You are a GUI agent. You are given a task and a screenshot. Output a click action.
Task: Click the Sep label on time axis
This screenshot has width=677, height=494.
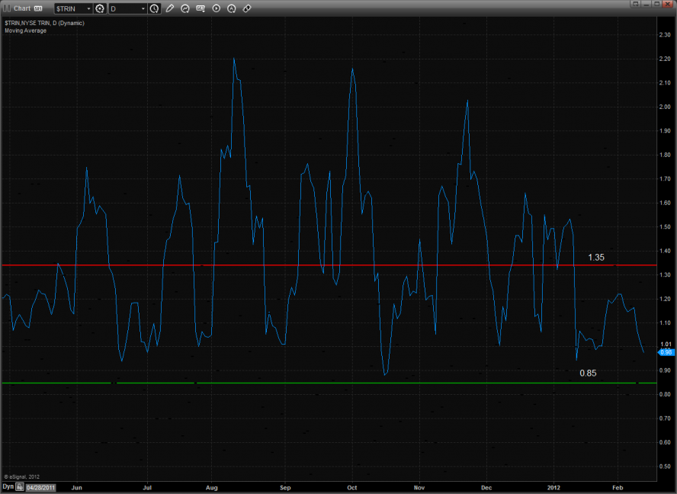click(285, 488)
